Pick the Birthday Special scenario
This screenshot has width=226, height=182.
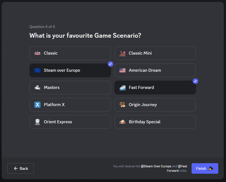155,122
